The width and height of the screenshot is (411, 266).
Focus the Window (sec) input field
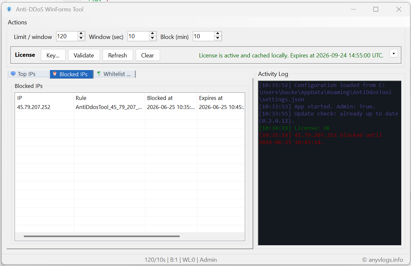(x=138, y=36)
